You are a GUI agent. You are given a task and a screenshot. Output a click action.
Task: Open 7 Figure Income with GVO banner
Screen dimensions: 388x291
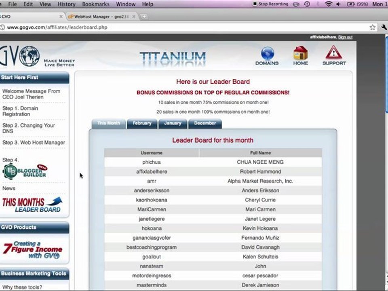click(32, 250)
